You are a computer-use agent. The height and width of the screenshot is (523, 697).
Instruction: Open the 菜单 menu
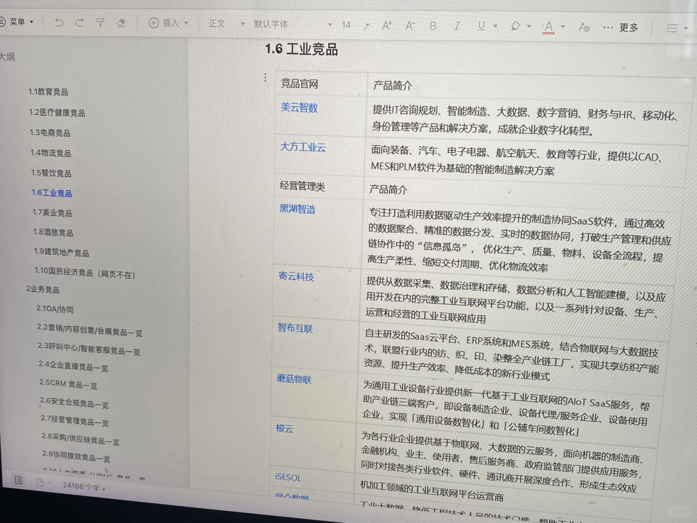(17, 21)
